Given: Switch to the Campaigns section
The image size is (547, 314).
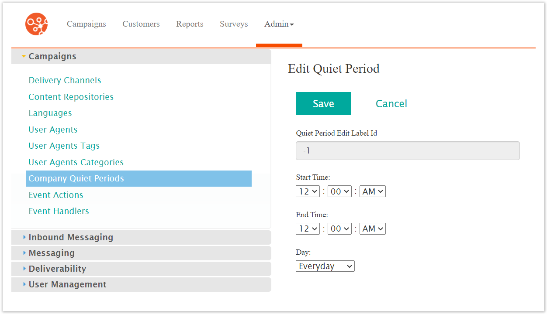Looking at the screenshot, I should click(86, 24).
